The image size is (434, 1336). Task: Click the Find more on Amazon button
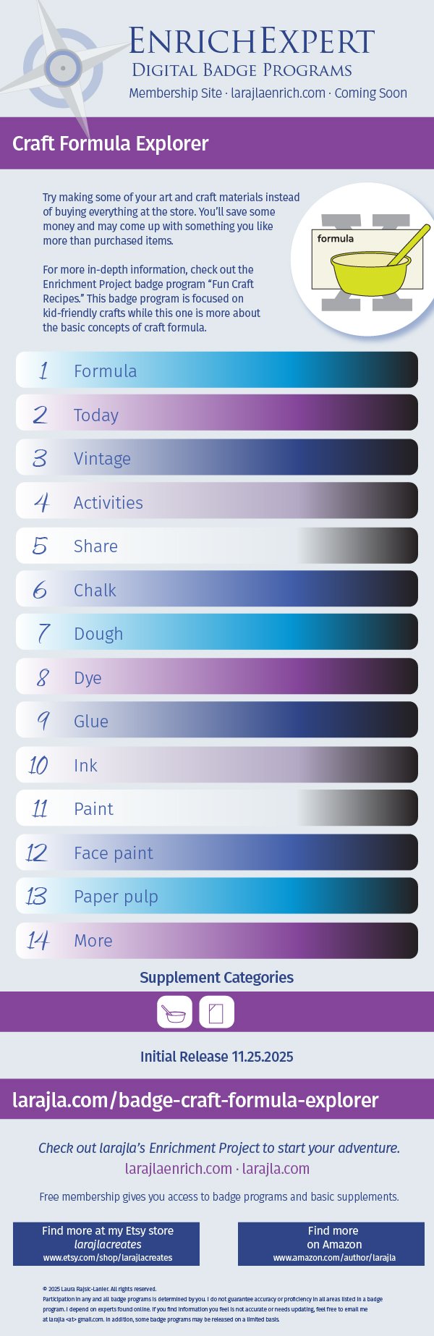(x=331, y=1244)
